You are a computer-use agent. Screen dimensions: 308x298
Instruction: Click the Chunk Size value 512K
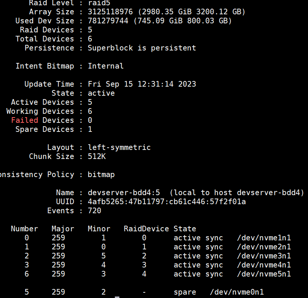click(97, 156)
